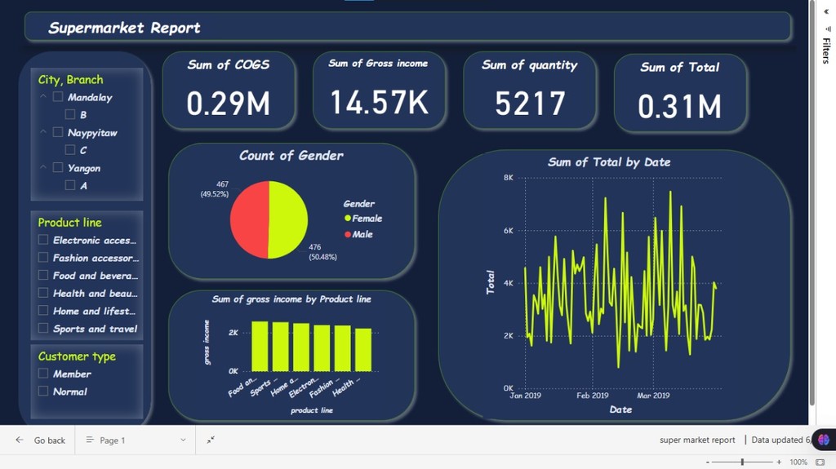Check the Mandalay city checkbox
Viewport: 836px width, 469px height.
[58, 97]
